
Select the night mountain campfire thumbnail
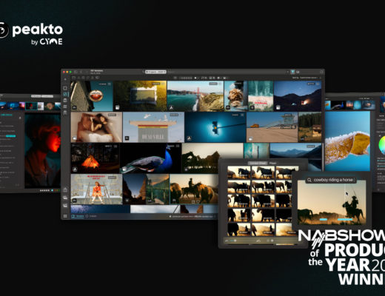[x=298, y=96]
